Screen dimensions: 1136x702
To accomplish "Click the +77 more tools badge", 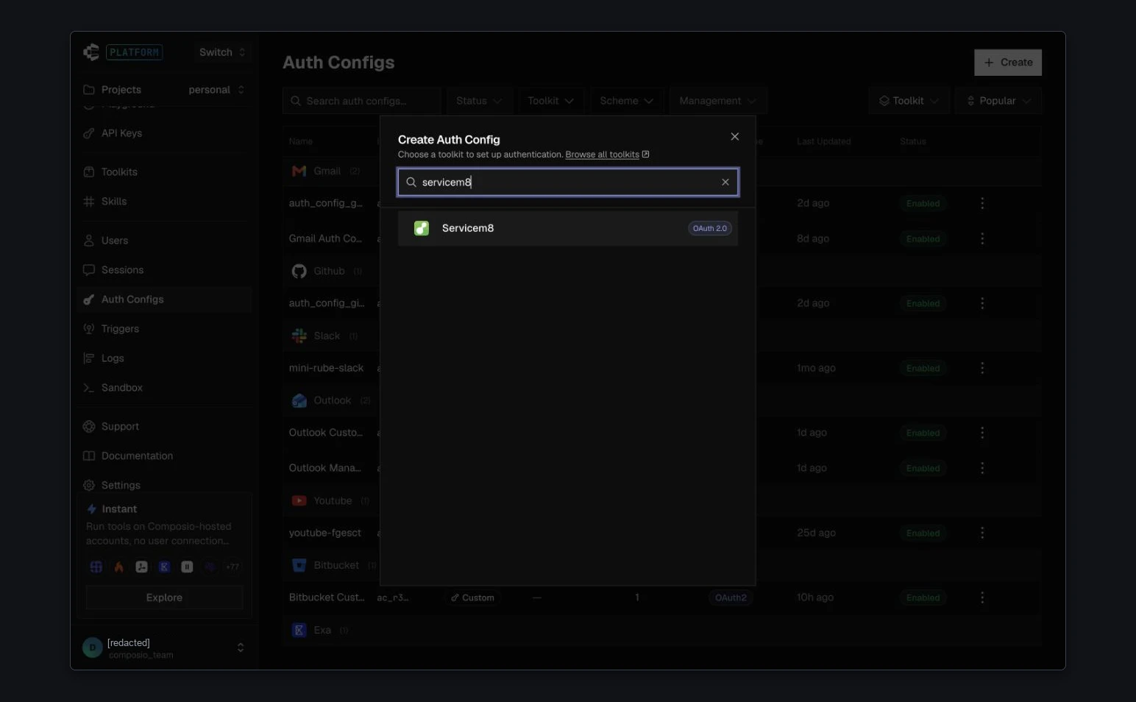I will [x=232, y=567].
